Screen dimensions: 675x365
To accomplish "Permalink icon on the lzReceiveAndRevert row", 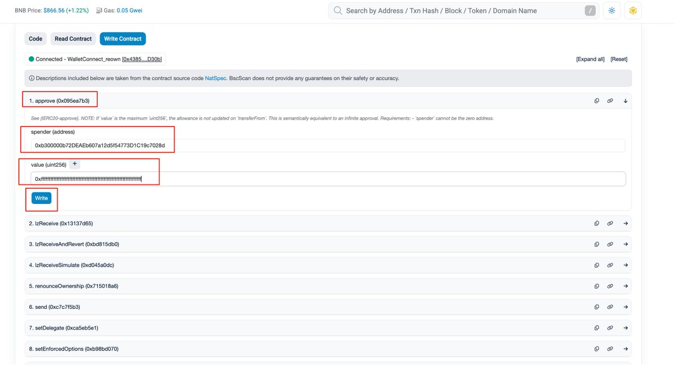I will click(x=610, y=244).
